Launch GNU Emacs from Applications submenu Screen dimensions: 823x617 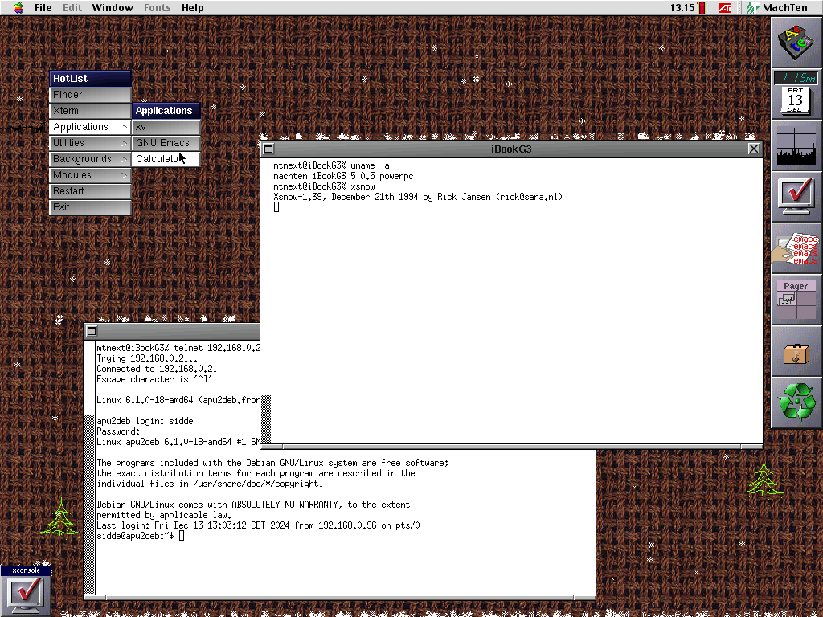click(x=166, y=143)
